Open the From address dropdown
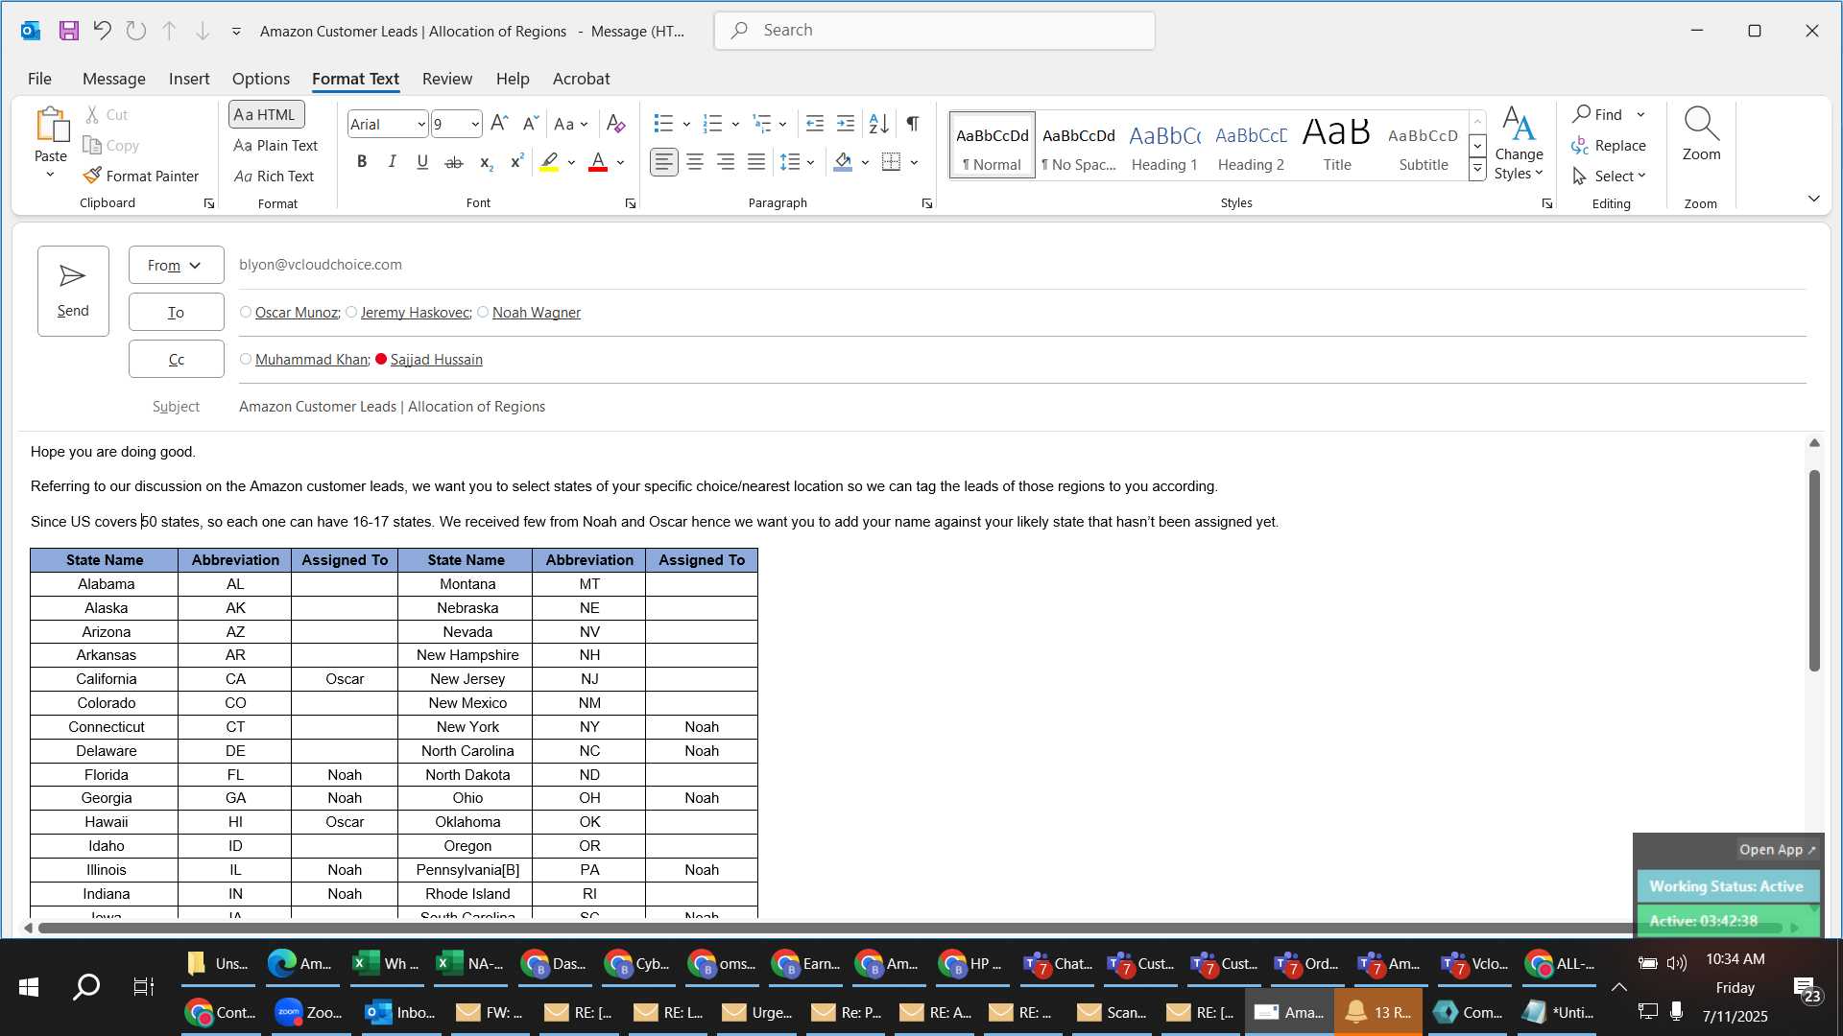 (176, 266)
